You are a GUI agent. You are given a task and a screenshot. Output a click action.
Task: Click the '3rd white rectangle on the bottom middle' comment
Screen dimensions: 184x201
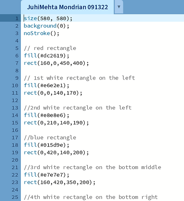pos(92,167)
